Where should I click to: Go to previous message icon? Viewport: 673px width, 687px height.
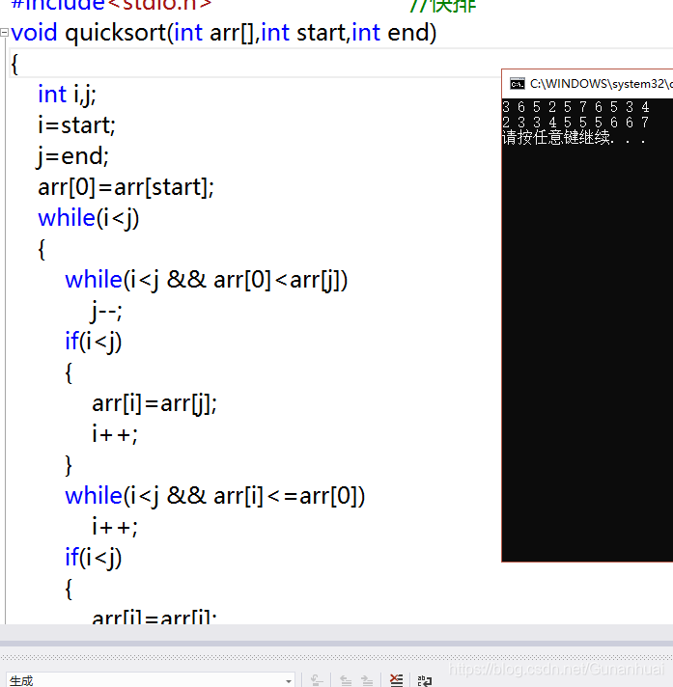[x=346, y=680]
